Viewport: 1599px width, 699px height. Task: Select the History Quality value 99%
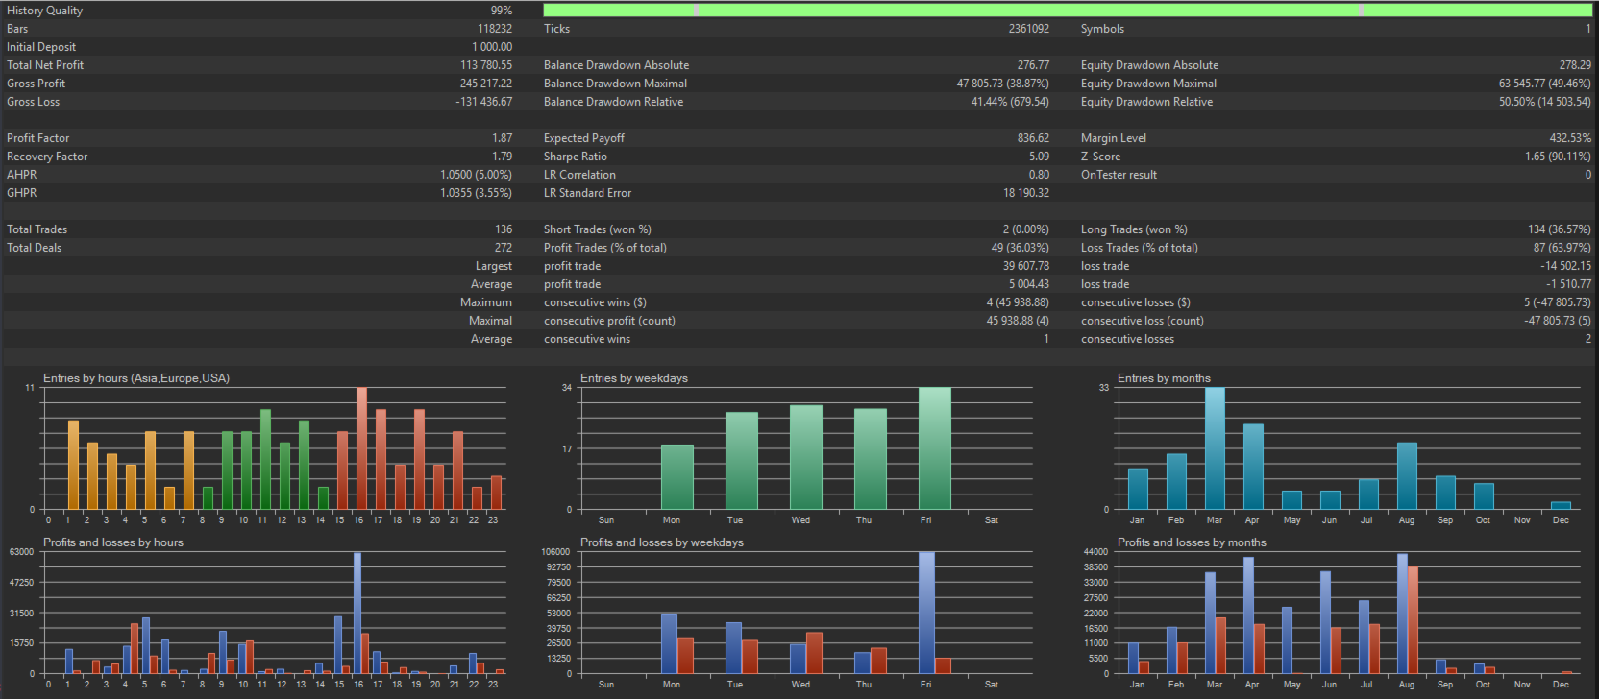(502, 11)
